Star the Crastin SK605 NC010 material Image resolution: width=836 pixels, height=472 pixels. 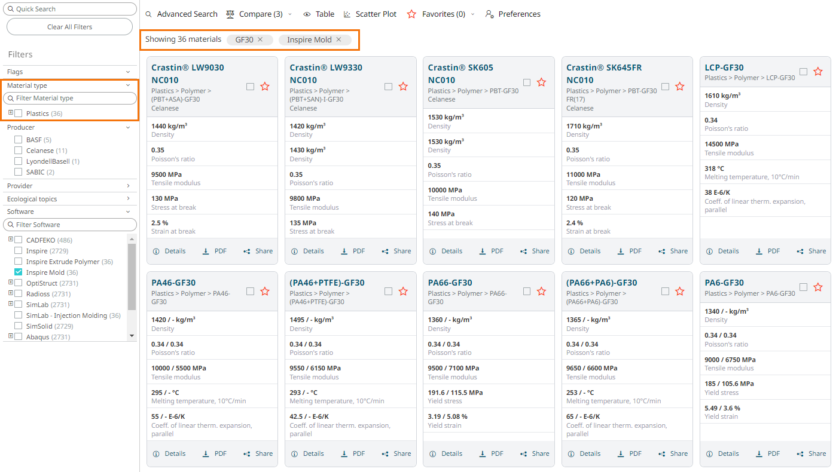tap(541, 82)
